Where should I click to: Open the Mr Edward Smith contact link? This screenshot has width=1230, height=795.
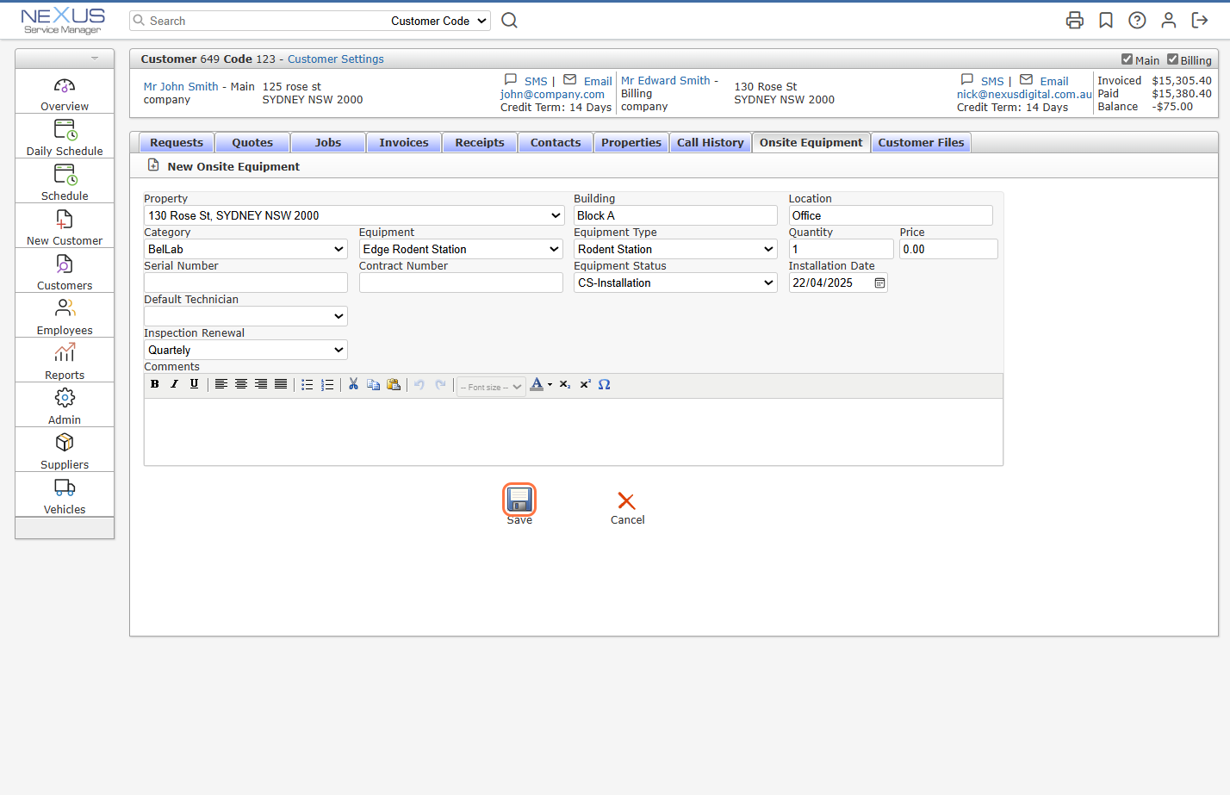click(x=666, y=80)
